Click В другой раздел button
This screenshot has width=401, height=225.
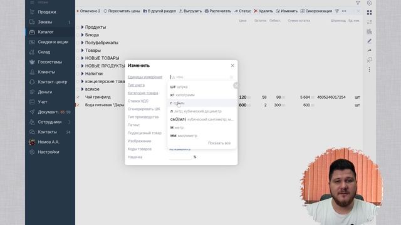159,11
